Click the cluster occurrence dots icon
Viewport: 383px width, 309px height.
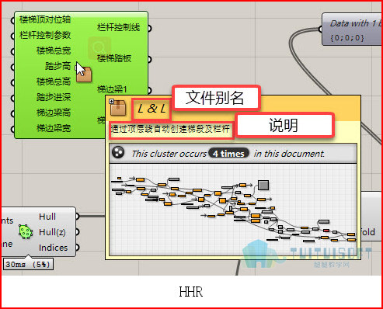click(x=118, y=152)
